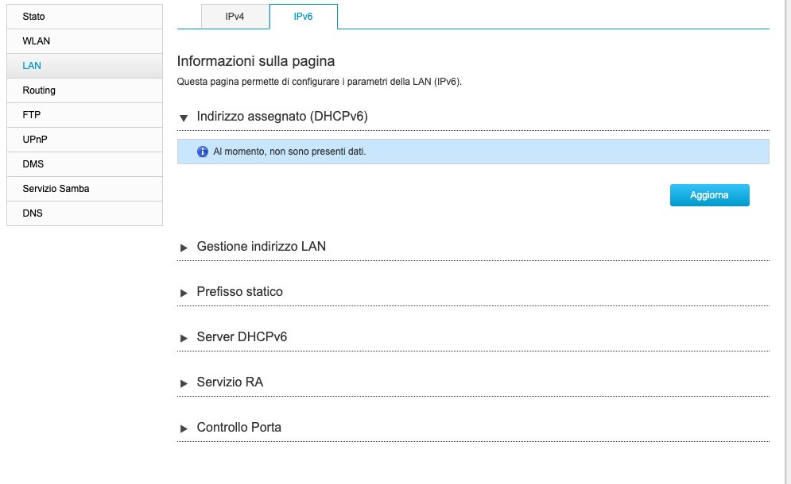The image size is (791, 484).
Task: Open the WLAN sidebar item
Action: coord(84,40)
